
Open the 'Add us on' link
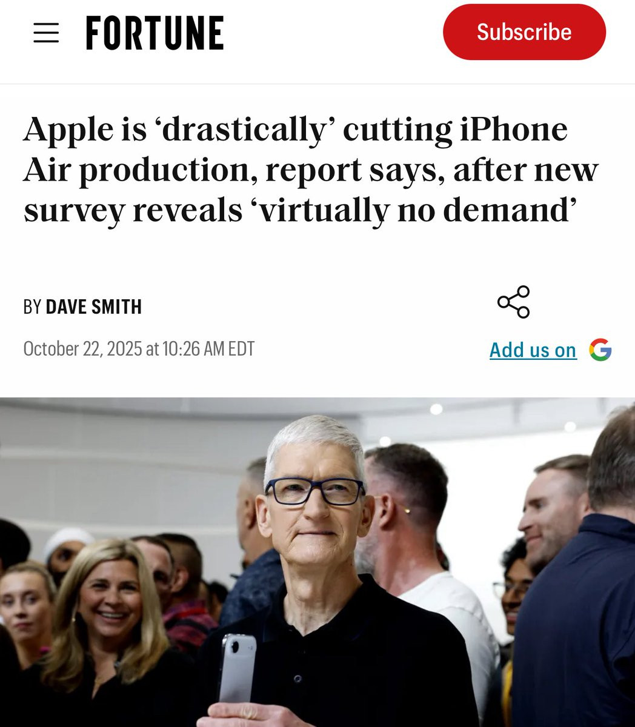coord(533,350)
